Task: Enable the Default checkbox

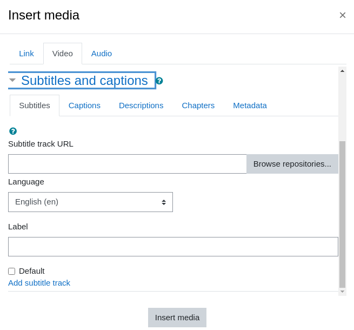Action: click(x=12, y=271)
